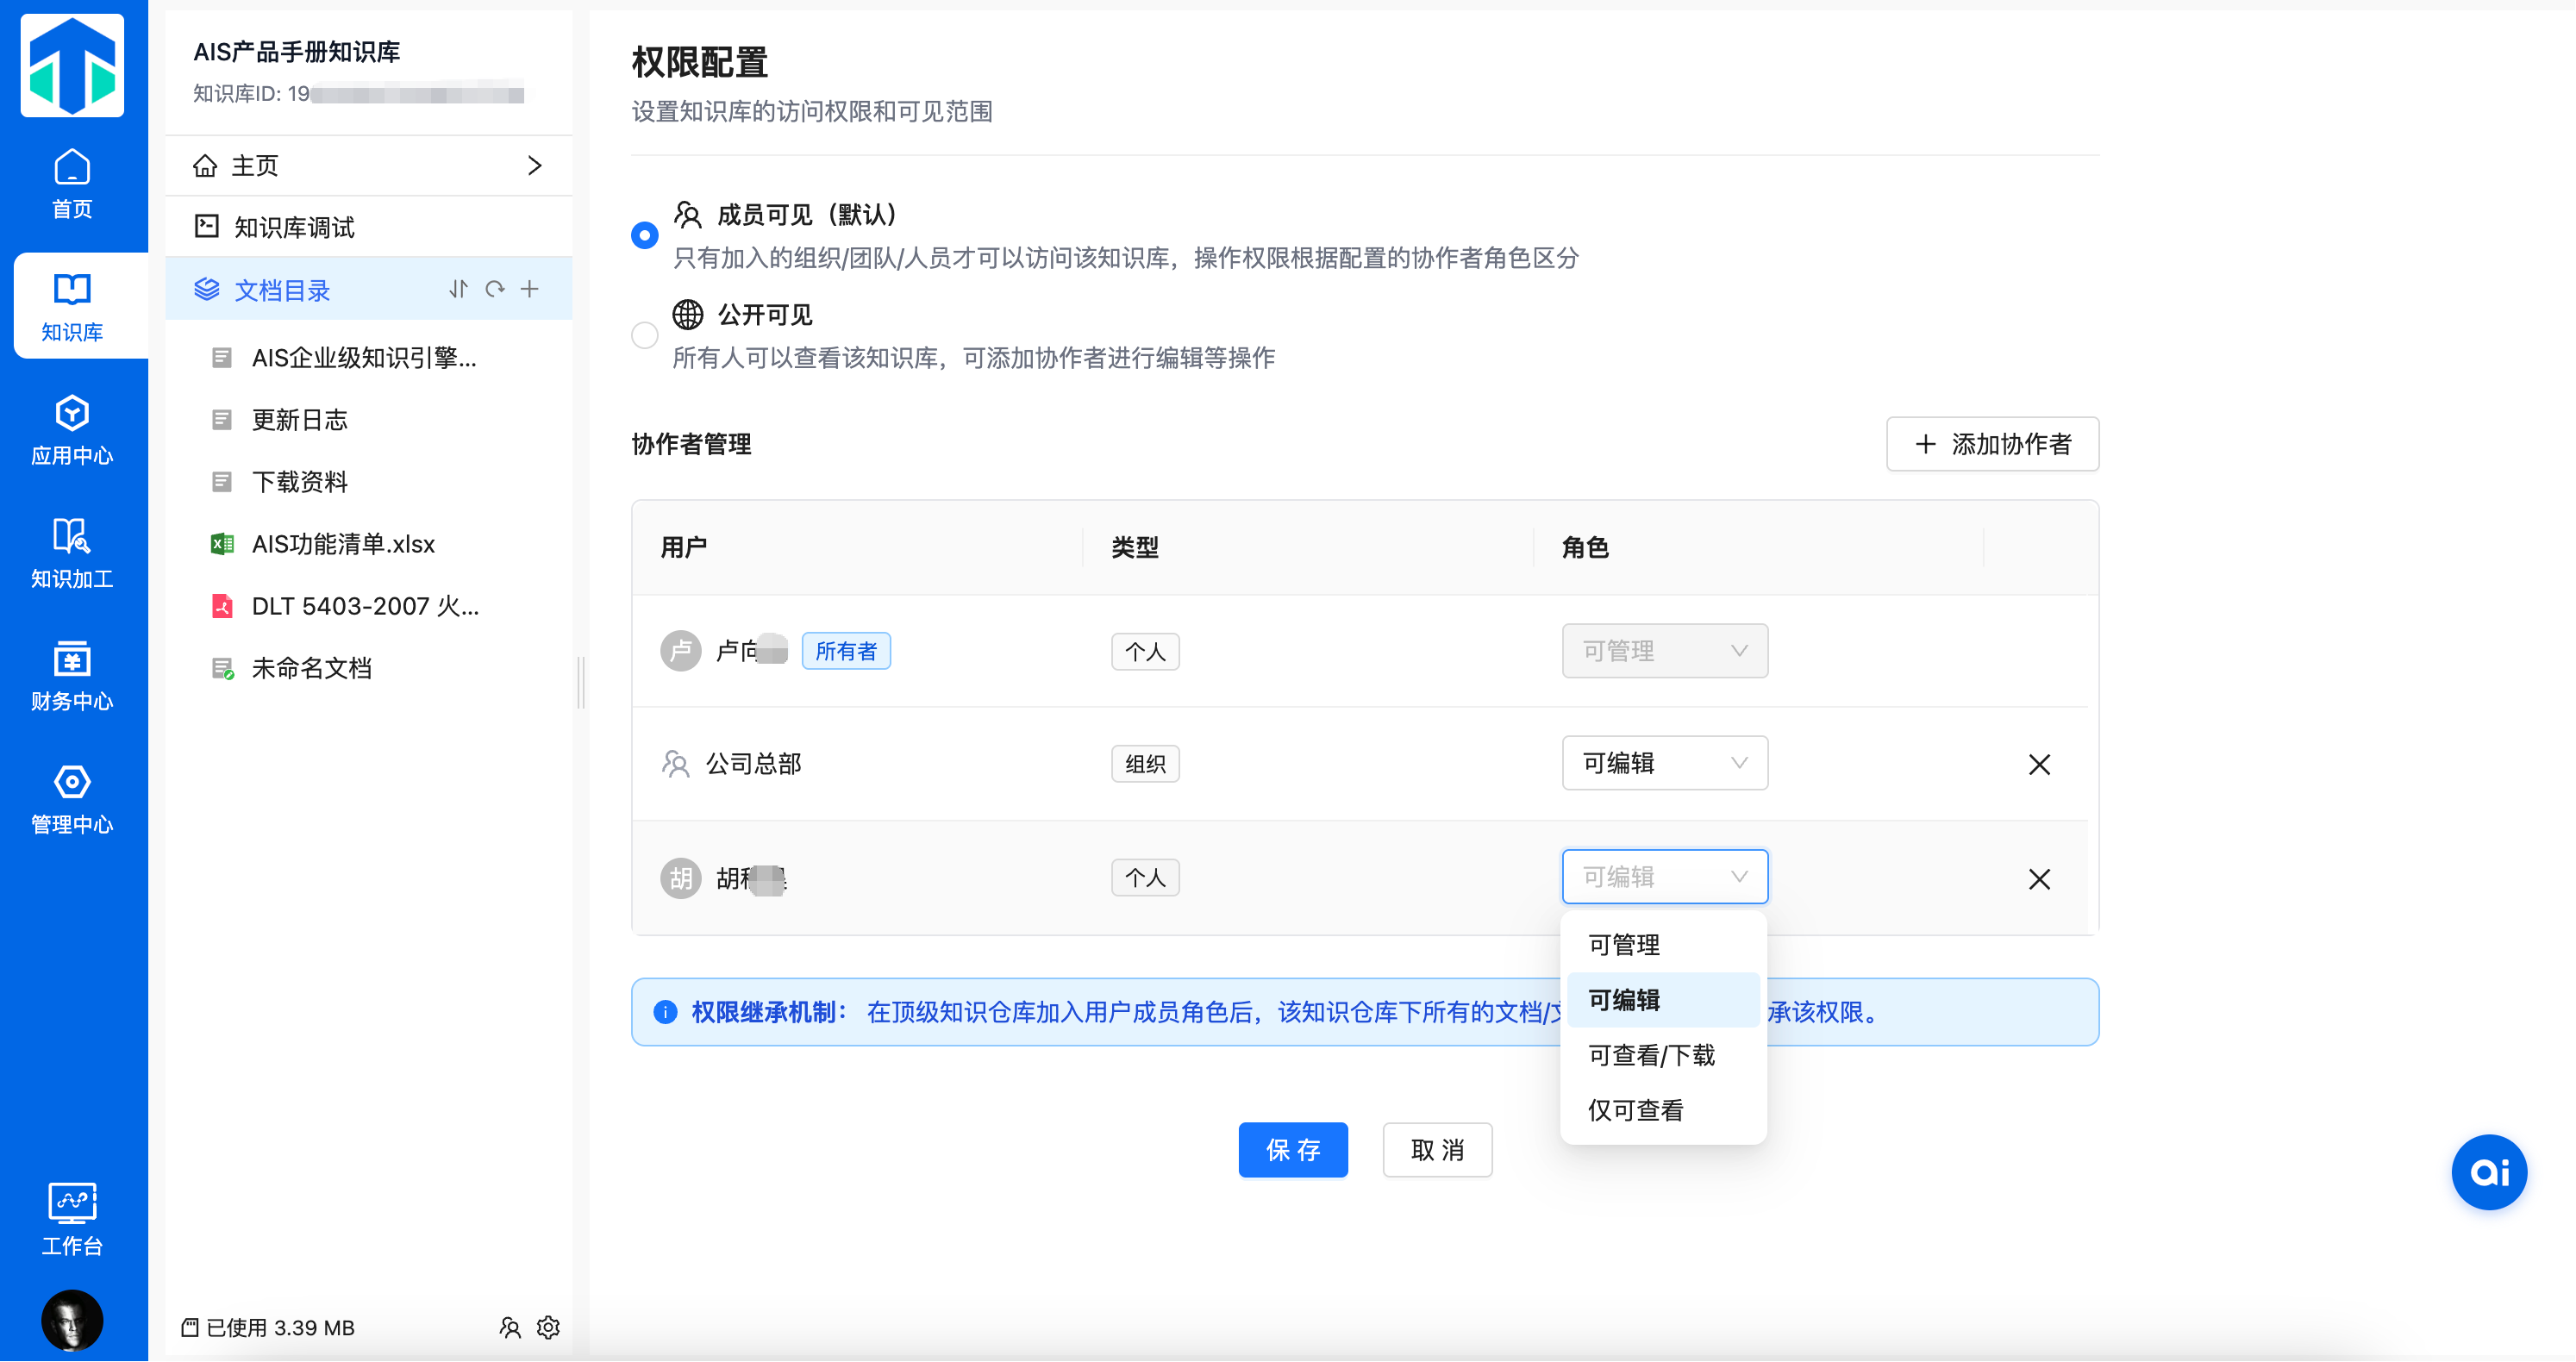Screen dimensions: 2576x1362
Task: Go to 知识加工 in left sidebar
Action: point(72,553)
